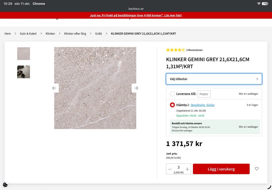Select the room scene thumbnail
272x190 pixels.
point(24,72)
